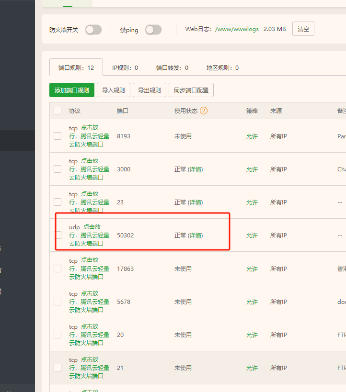Click Tencent firewall release link for port 20
This screenshot has height=392, width=346.
(89, 335)
